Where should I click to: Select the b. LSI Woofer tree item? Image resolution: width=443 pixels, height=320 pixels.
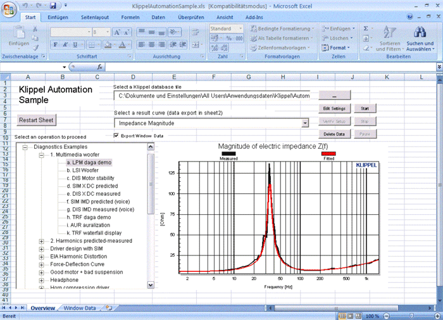pos(82,170)
